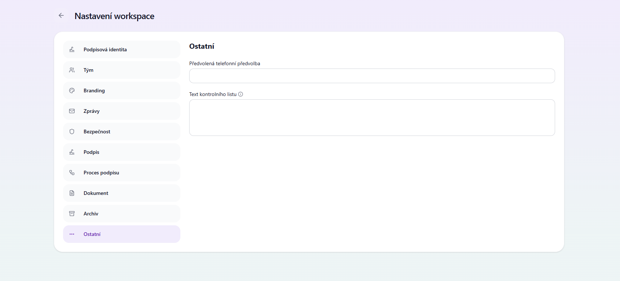The width and height of the screenshot is (620, 281).
Task: Click the Text kontrolního listu label
Action: (213, 94)
